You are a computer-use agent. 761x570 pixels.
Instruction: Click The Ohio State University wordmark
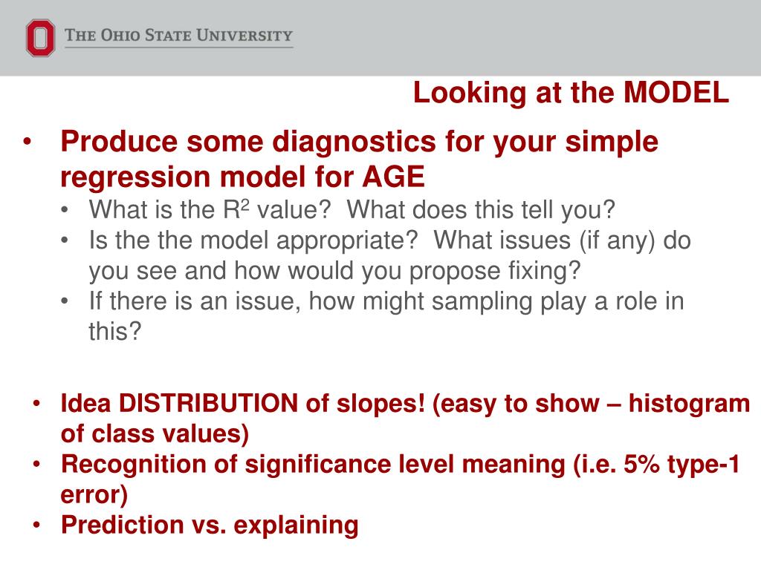[x=178, y=36]
